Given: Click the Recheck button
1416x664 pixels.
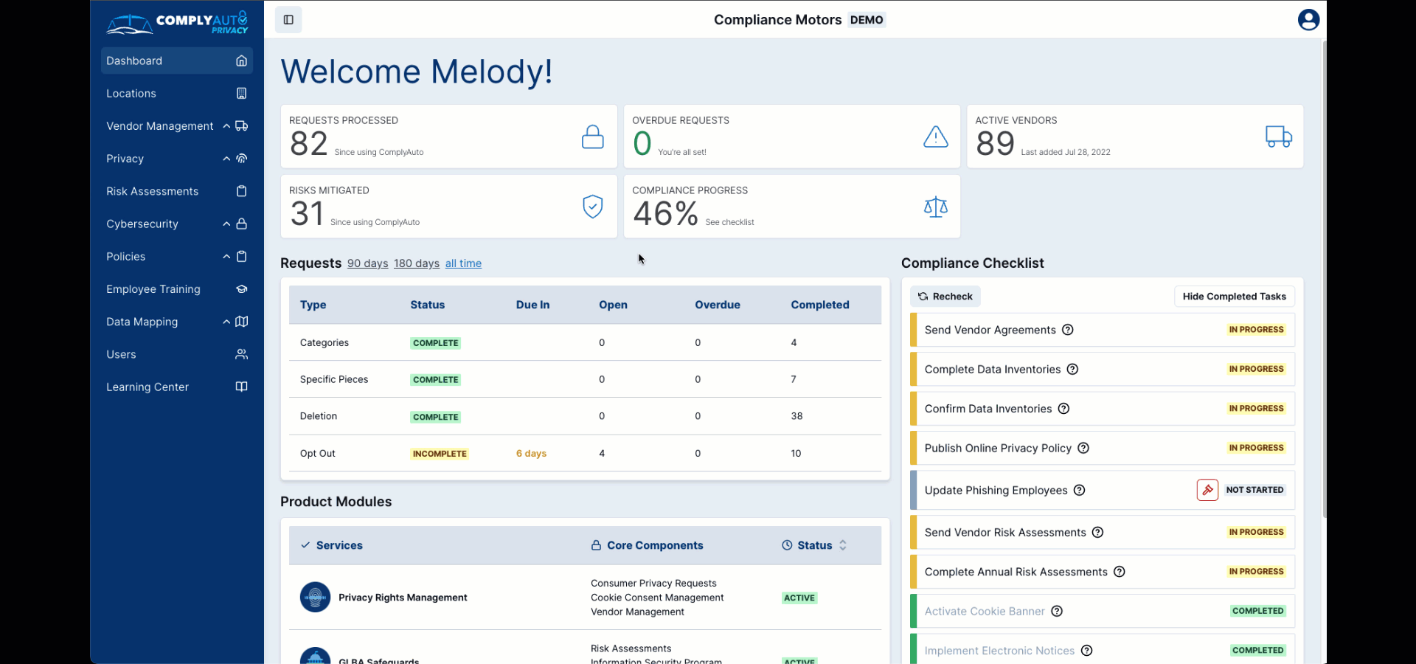Looking at the screenshot, I should pyautogui.click(x=945, y=297).
